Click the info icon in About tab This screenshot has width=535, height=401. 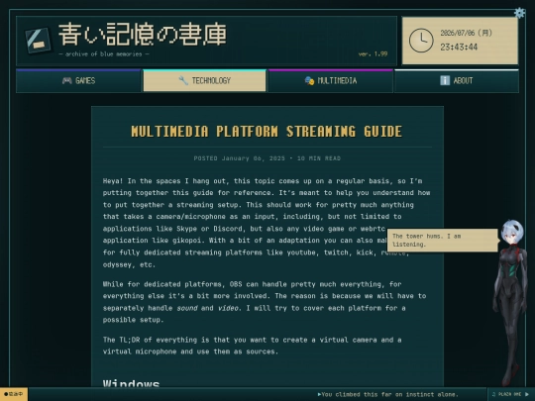click(x=445, y=80)
